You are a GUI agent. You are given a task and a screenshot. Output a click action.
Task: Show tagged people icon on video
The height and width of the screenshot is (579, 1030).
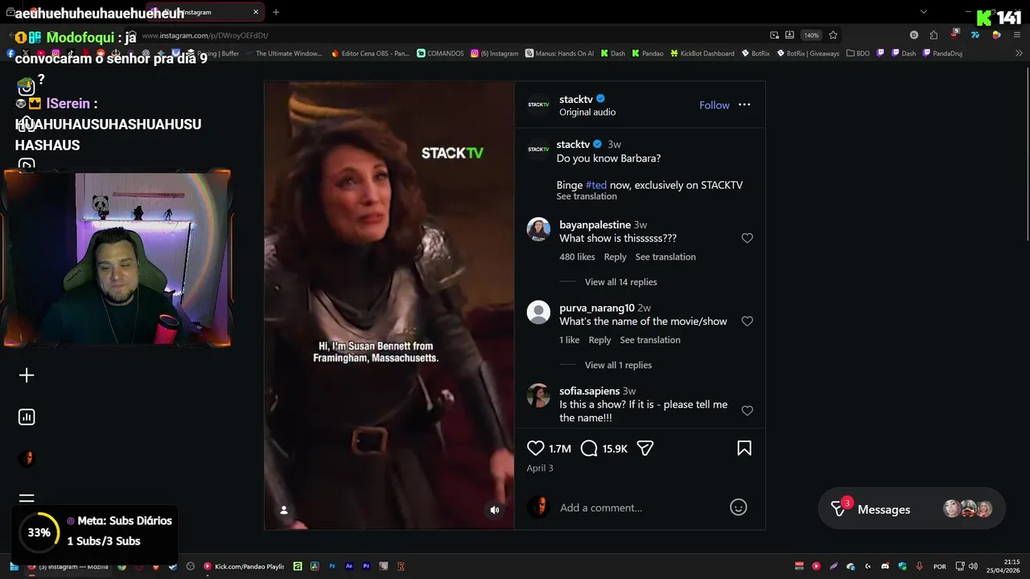[x=283, y=510]
